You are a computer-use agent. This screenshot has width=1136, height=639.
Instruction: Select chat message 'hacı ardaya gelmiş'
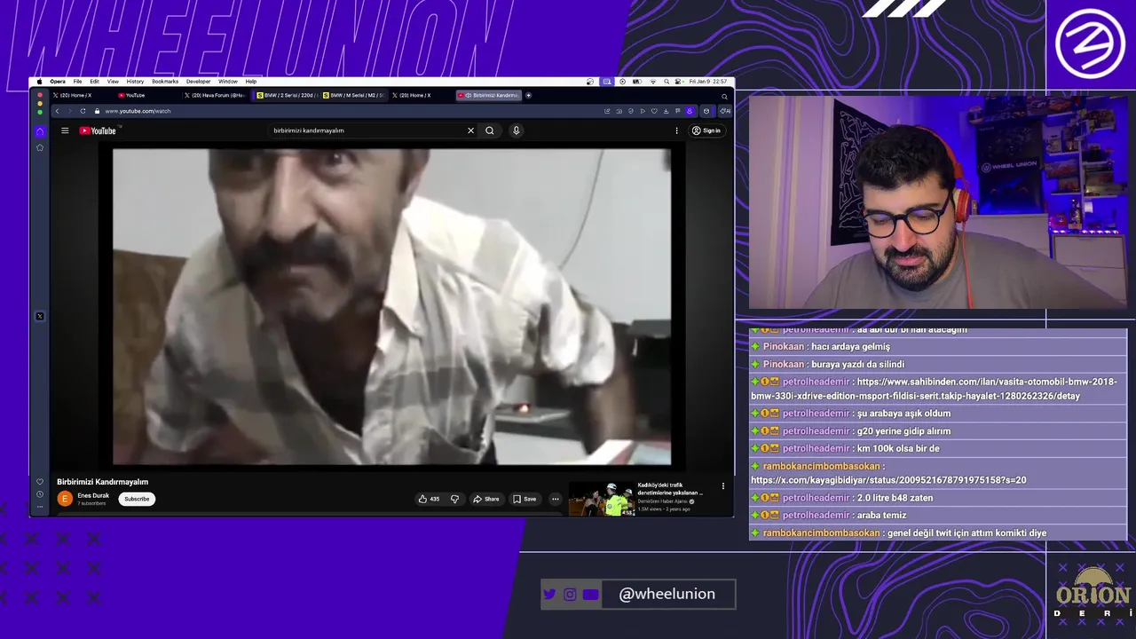point(850,346)
